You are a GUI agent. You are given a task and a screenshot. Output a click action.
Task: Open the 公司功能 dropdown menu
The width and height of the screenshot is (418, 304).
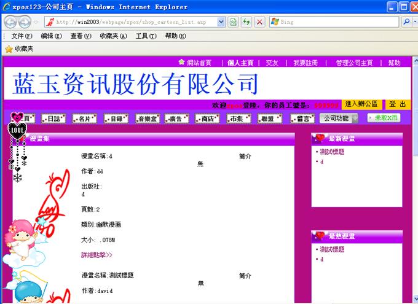click(x=339, y=118)
